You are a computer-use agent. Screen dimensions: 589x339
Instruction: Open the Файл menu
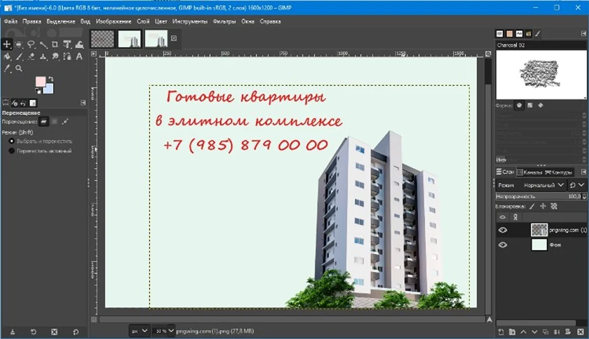(x=11, y=21)
